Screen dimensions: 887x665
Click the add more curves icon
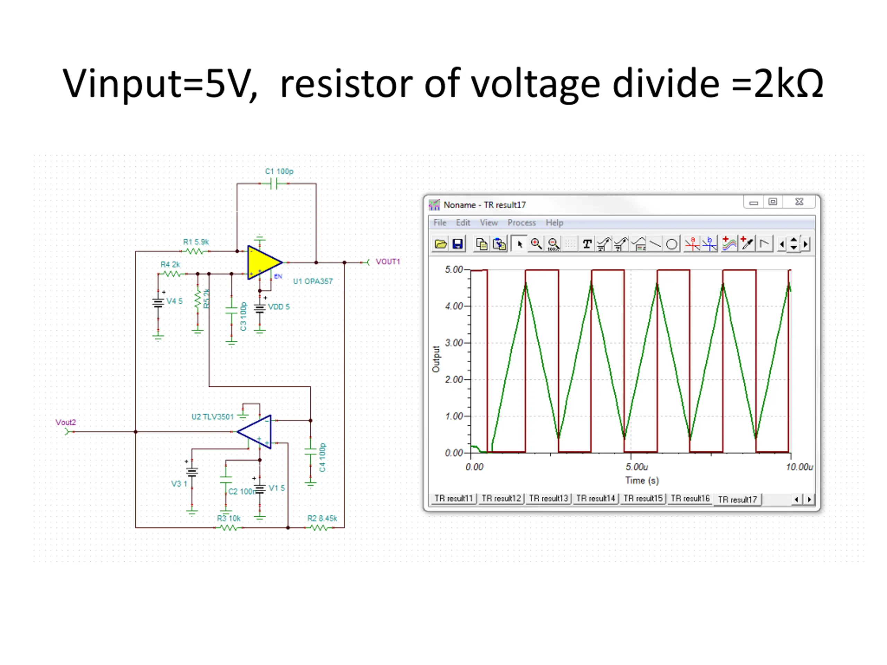[x=729, y=244]
